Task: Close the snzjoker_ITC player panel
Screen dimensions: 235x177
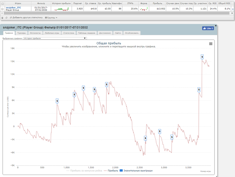Action: pos(216,26)
